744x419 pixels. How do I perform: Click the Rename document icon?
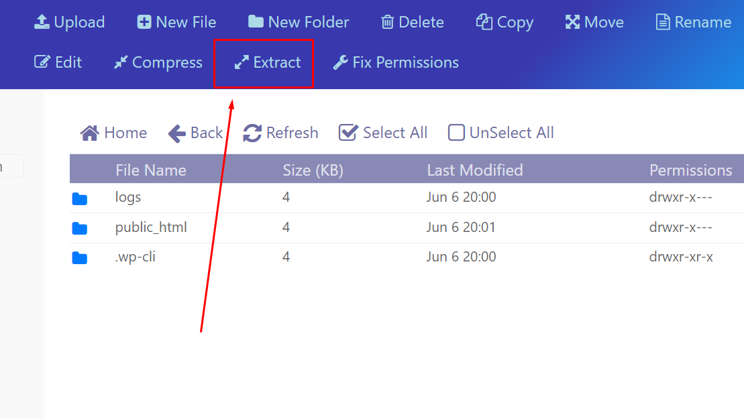[663, 22]
